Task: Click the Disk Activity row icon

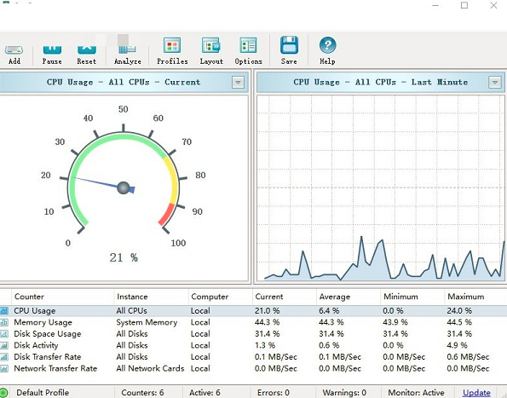Action: coord(4,345)
